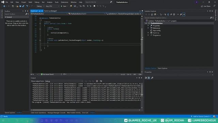Click the Collapse All icon in Solution Explorer
The height and width of the screenshot is (123, 218).
(171, 14)
